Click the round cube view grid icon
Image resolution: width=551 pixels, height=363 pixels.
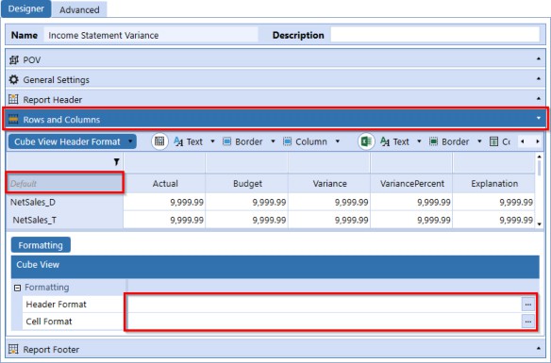[159, 141]
